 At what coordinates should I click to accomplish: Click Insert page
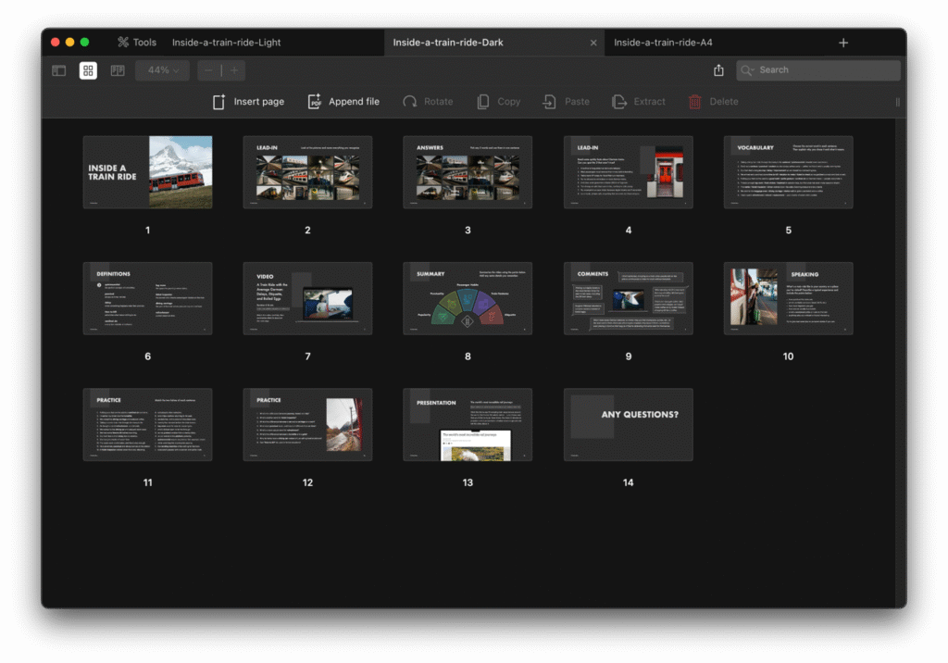pyautogui.click(x=248, y=102)
